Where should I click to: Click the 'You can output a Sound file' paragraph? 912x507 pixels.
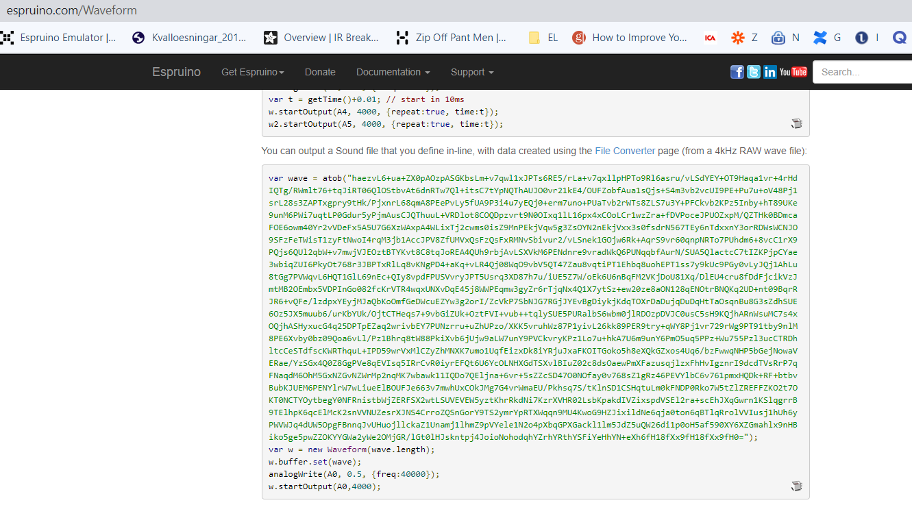pos(534,151)
